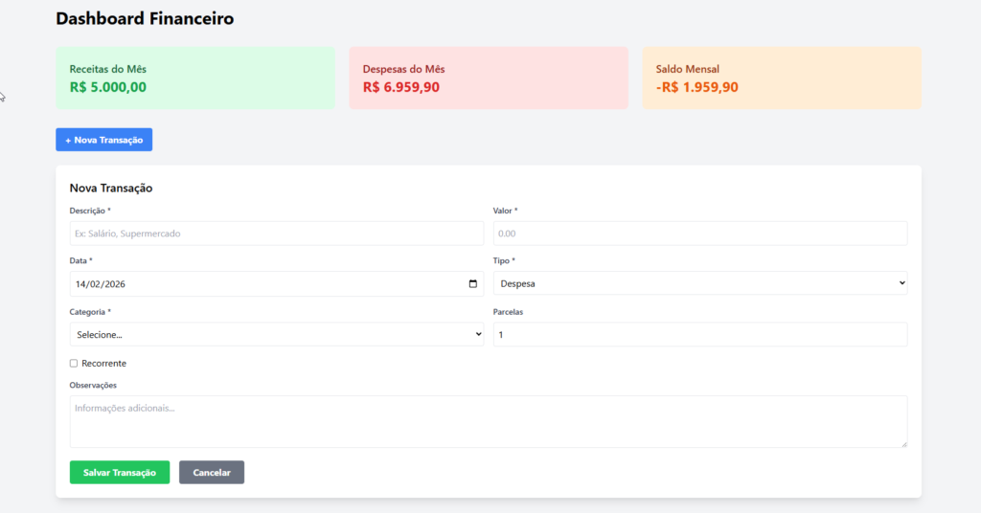Cancel the form with the Cancelar button

(x=211, y=473)
